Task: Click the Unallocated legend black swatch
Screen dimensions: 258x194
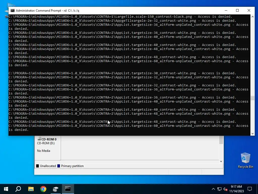Action: click(x=38, y=166)
